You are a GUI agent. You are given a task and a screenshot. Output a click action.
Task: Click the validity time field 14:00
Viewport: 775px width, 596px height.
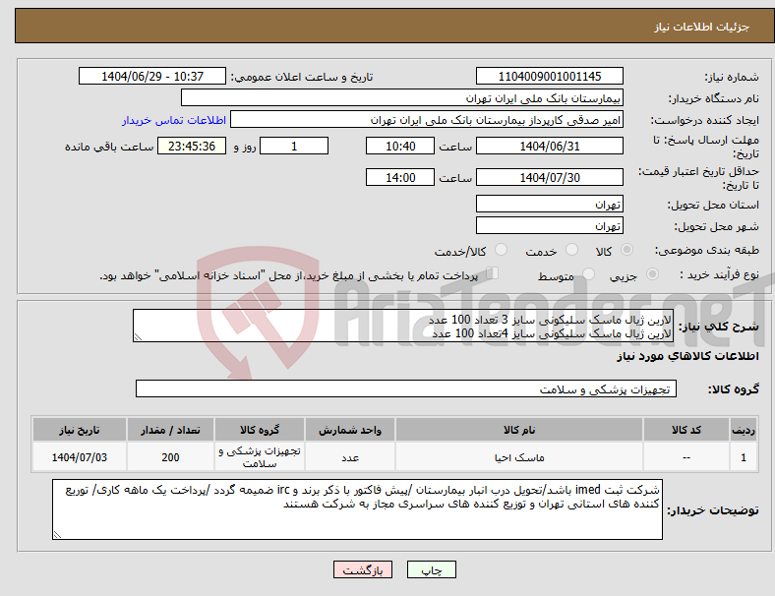tap(400, 177)
